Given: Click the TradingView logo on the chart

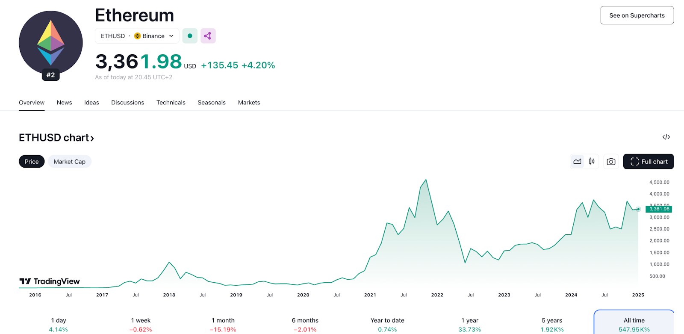Looking at the screenshot, I should pyautogui.click(x=50, y=281).
